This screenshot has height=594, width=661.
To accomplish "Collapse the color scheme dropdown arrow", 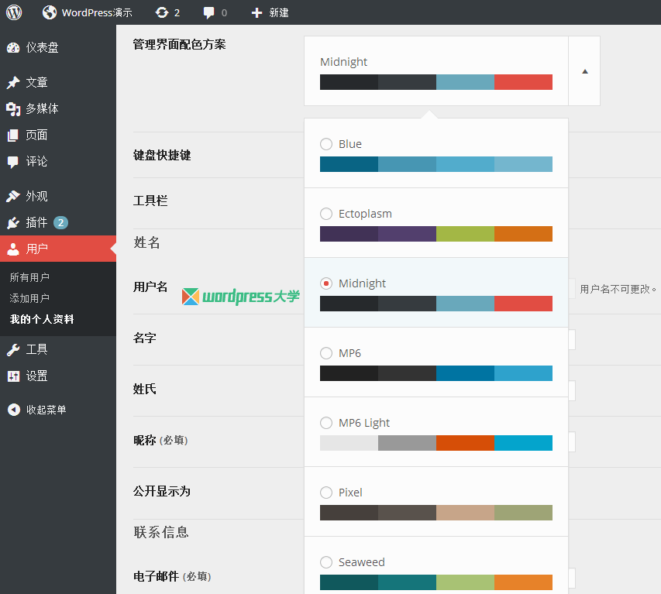I will tap(585, 71).
